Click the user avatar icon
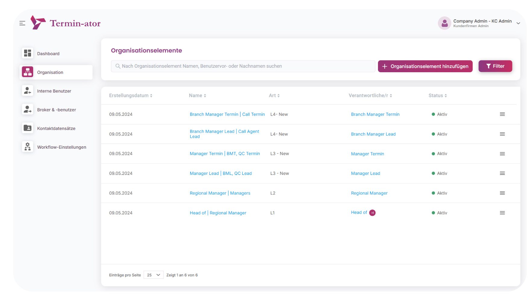Image resolution: width=532 pixels, height=301 pixels. click(x=444, y=23)
